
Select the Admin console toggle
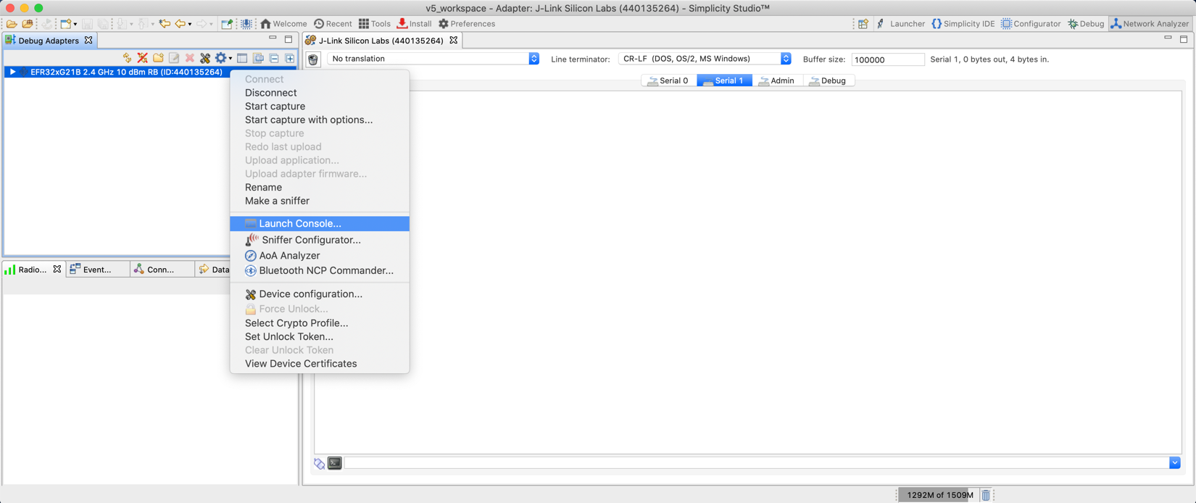point(776,80)
